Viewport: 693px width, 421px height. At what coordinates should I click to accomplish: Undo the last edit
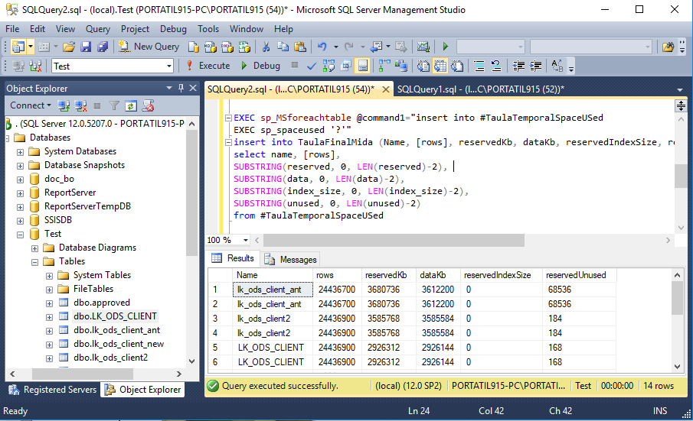322,47
